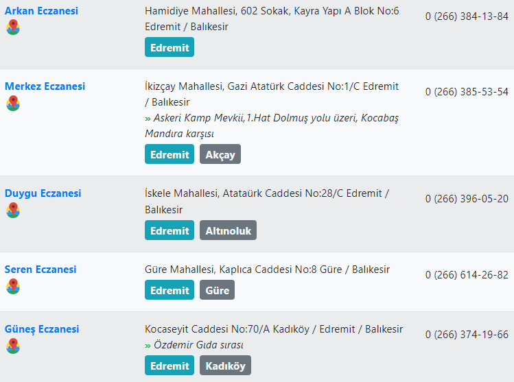Open map pin under Güneş Eczanesi
This screenshot has height=382, width=514.
13,346
